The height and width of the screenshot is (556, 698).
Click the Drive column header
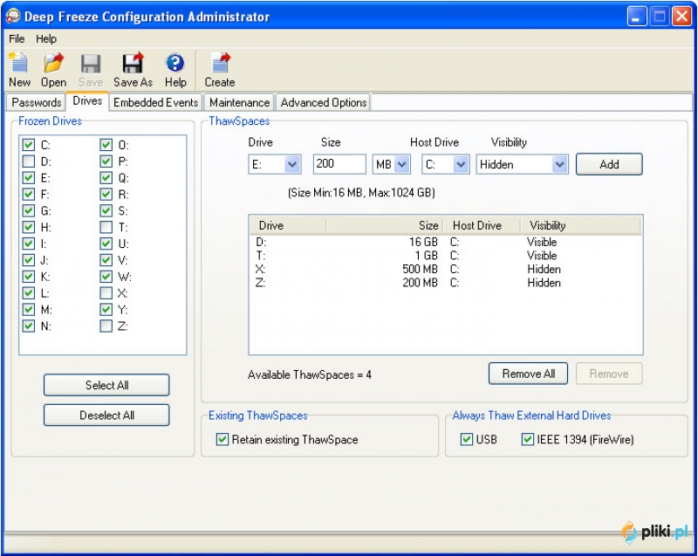click(x=288, y=225)
